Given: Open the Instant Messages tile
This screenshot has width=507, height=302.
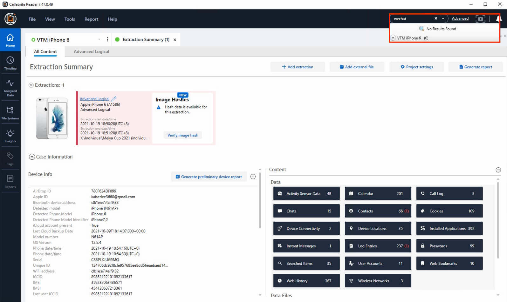Looking at the screenshot, I should pyautogui.click(x=306, y=246).
